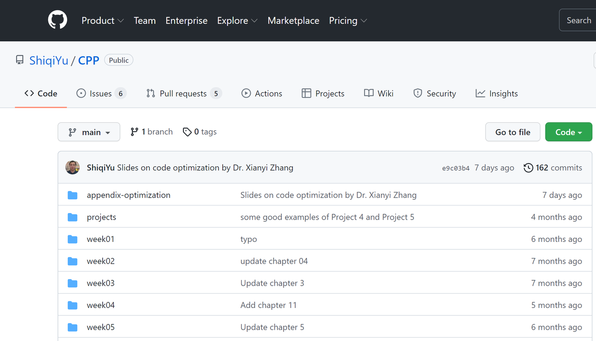Expand the green Code dropdown button

click(x=569, y=132)
